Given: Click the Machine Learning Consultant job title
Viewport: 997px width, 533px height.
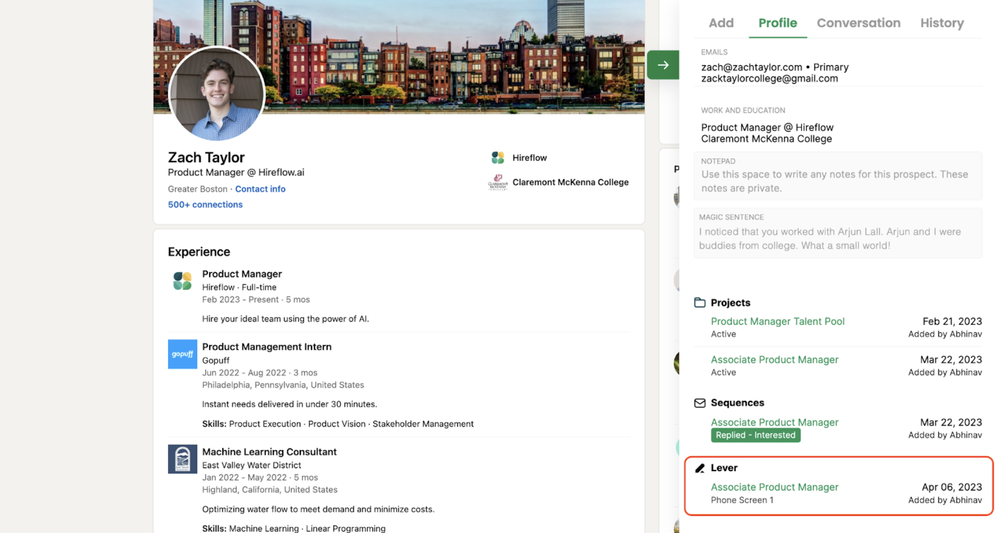Looking at the screenshot, I should tap(269, 452).
